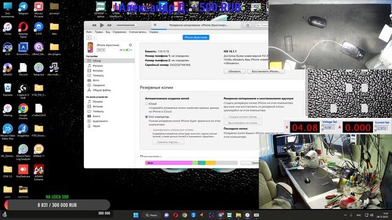The width and height of the screenshot is (392, 220).
Task: Click the iTunes Next track button
Action: [110, 25]
